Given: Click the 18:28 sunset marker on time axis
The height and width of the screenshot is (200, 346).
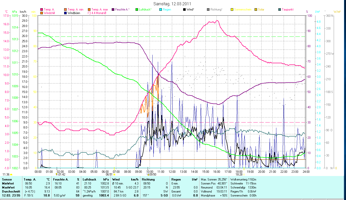Looking at the screenshot, I should click(244, 174).
